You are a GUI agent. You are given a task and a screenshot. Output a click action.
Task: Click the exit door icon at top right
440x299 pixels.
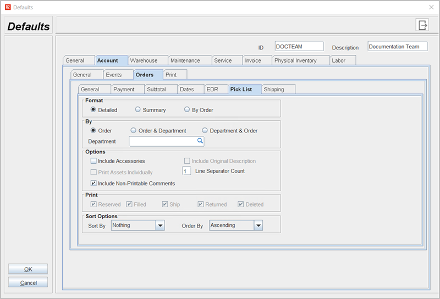pyautogui.click(x=422, y=25)
